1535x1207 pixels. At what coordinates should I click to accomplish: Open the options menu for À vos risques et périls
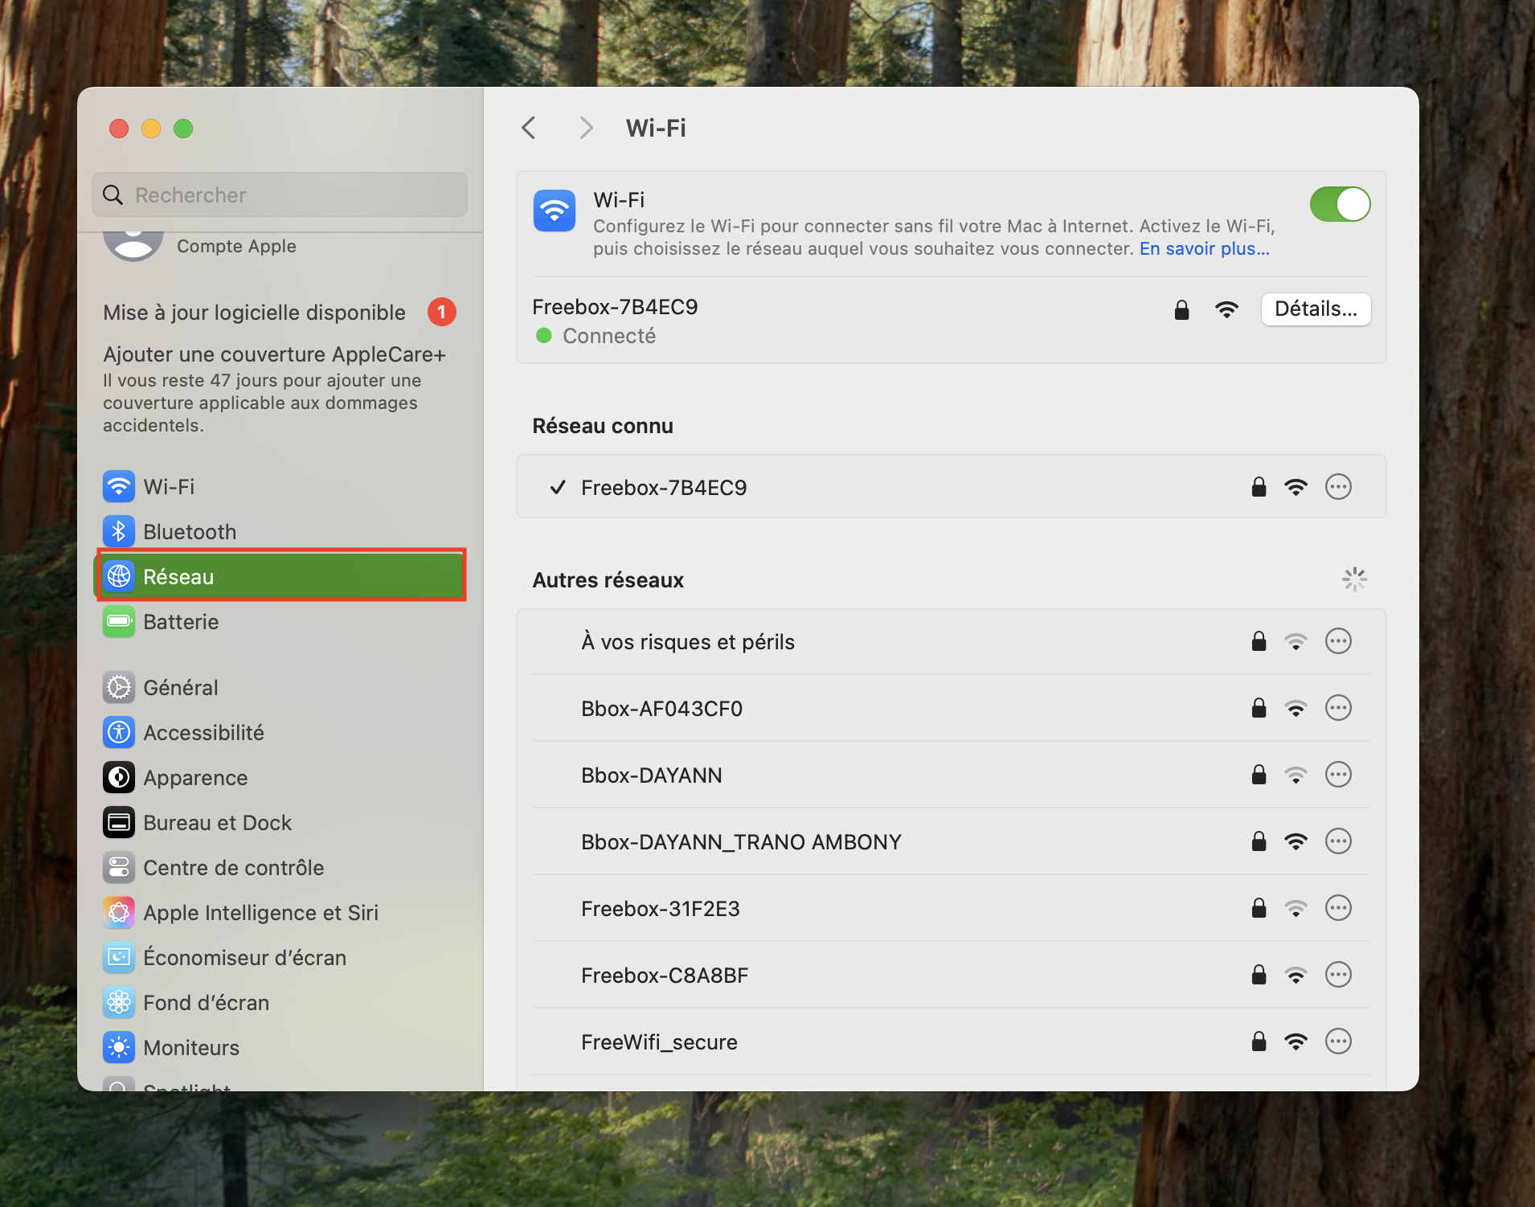point(1339,641)
